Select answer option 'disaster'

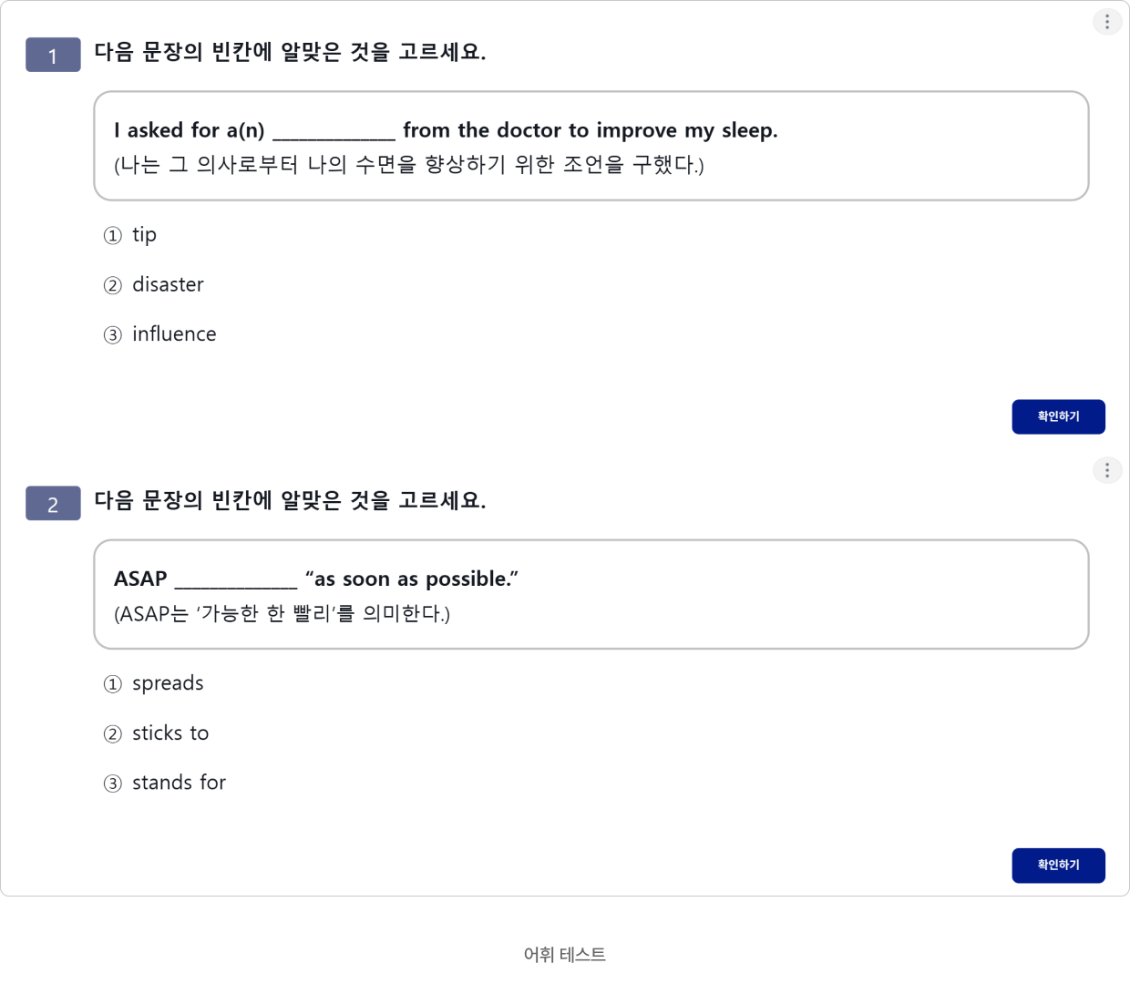click(168, 284)
